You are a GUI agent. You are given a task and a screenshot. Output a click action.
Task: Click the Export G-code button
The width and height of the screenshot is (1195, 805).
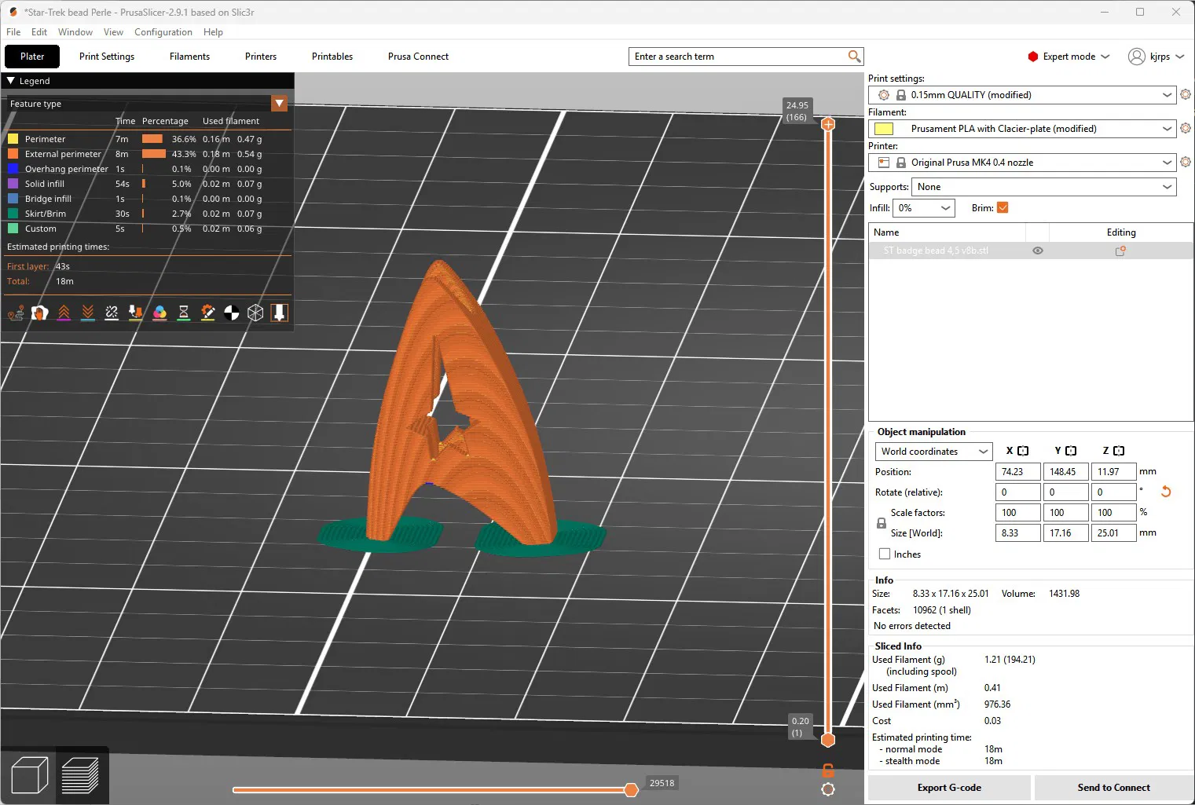(949, 788)
